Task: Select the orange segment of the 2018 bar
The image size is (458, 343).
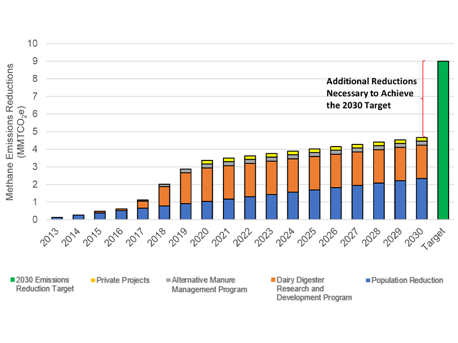Action: (x=165, y=196)
